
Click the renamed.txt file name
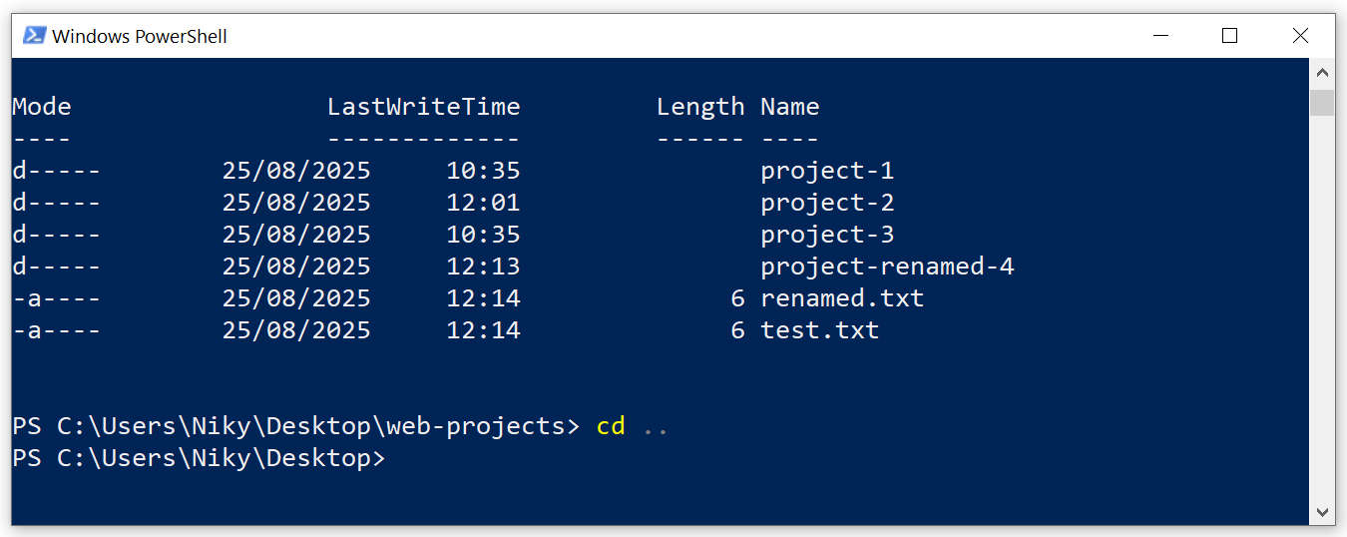tap(842, 298)
